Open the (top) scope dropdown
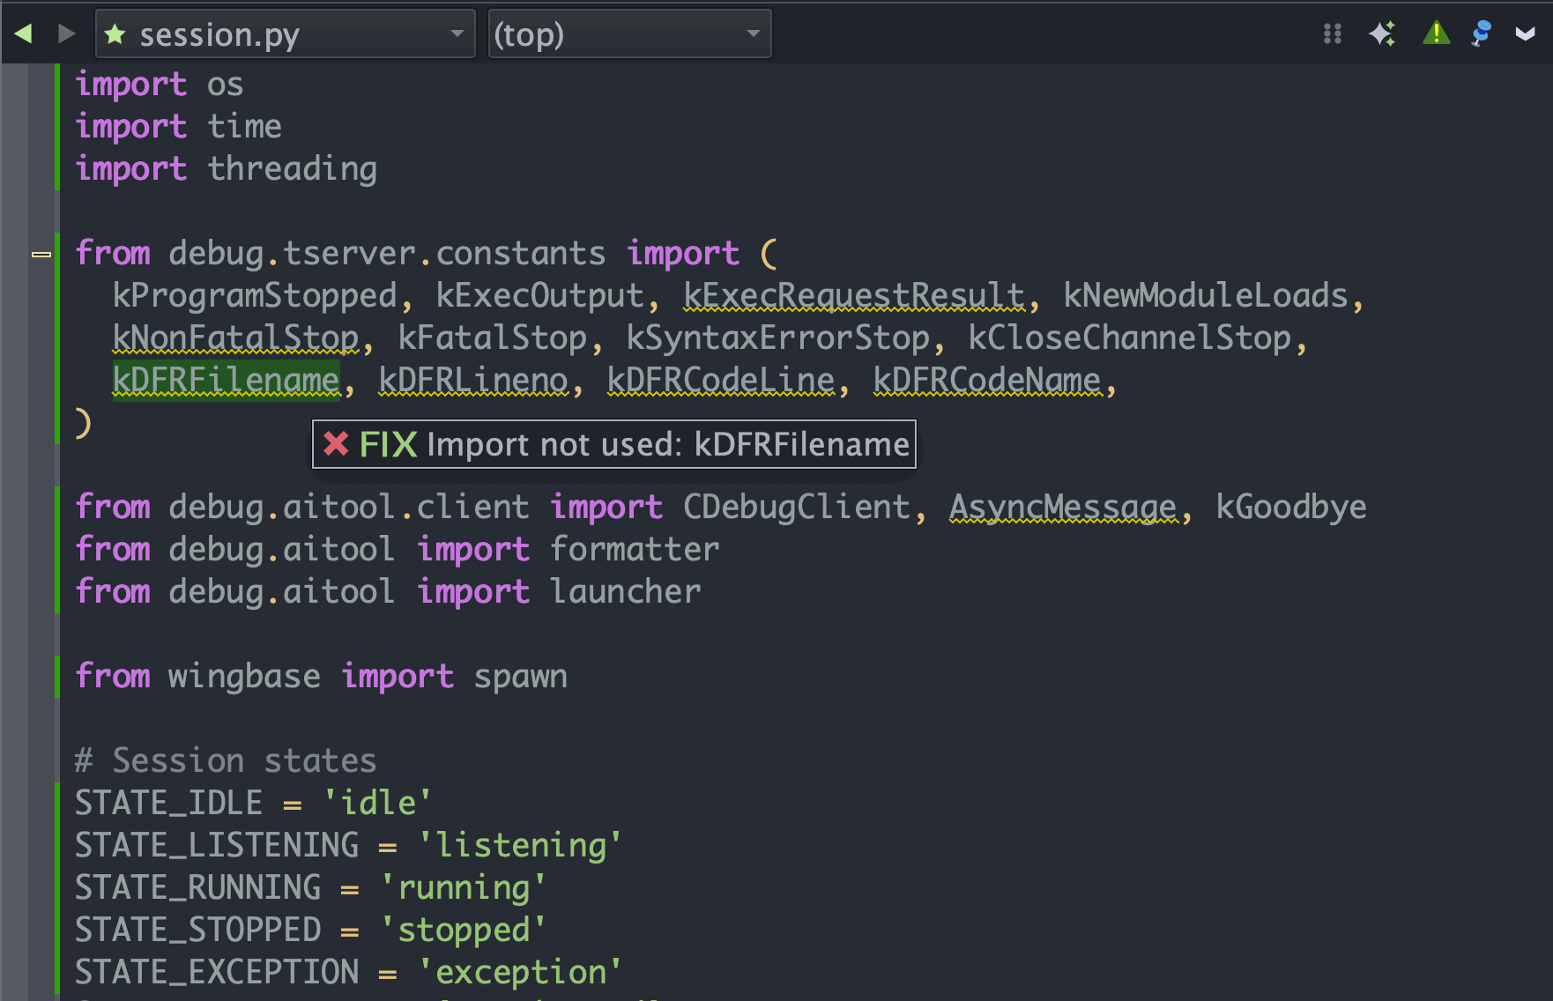 coord(629,33)
